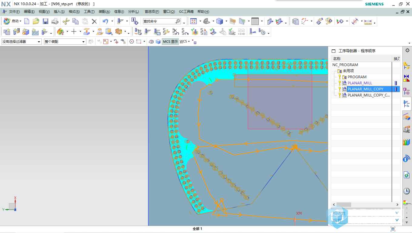Open the undo history dropdown arrow

coord(112,21)
